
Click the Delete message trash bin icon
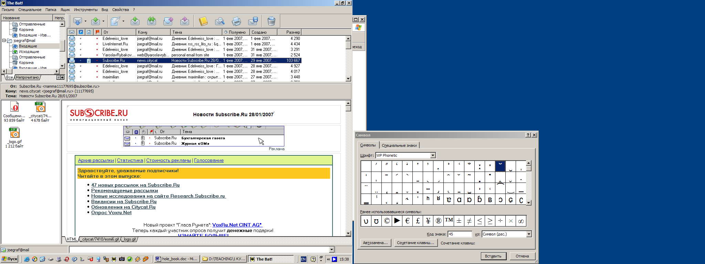271,21
